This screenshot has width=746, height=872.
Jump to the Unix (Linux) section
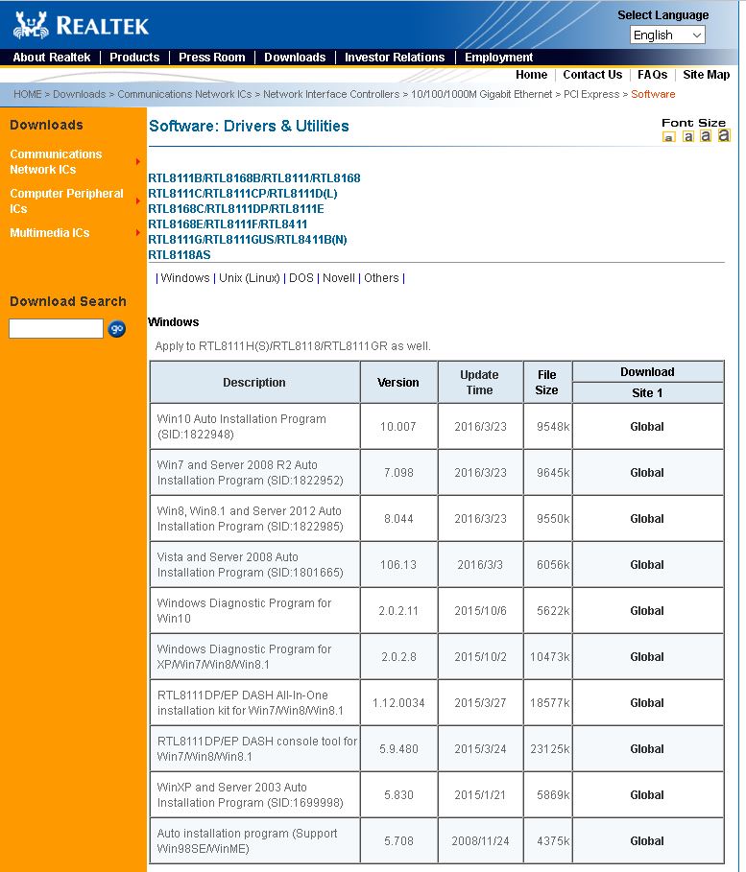[x=250, y=277]
